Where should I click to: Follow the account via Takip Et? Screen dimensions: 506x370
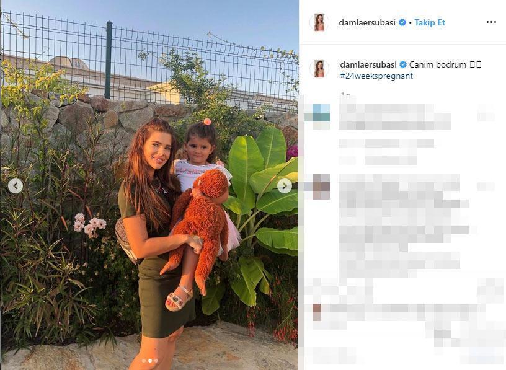pyautogui.click(x=430, y=22)
